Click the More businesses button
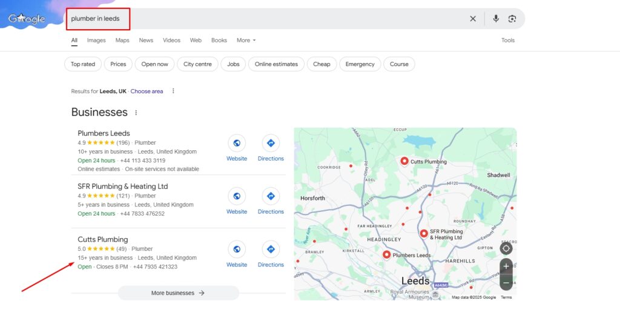The image size is (620, 312). [179, 293]
